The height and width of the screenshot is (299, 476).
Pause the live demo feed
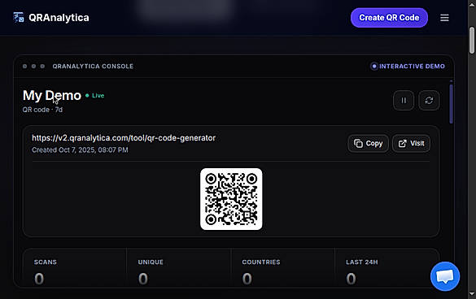(404, 101)
